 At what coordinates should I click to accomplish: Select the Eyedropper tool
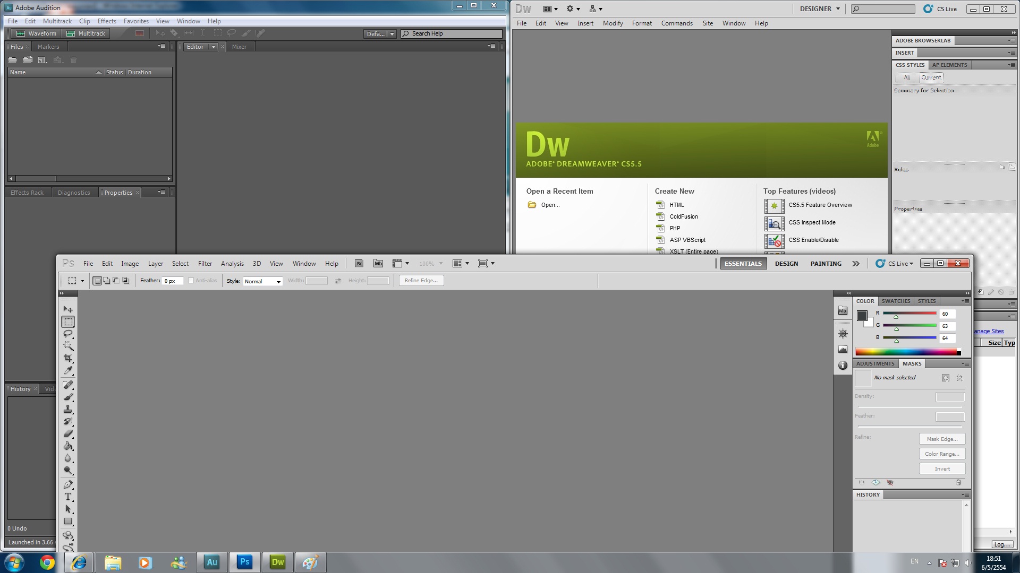[68, 370]
